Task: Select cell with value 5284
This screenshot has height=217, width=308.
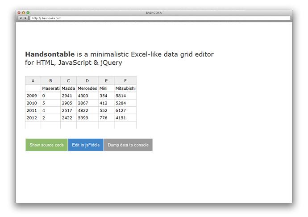Action: point(125,103)
